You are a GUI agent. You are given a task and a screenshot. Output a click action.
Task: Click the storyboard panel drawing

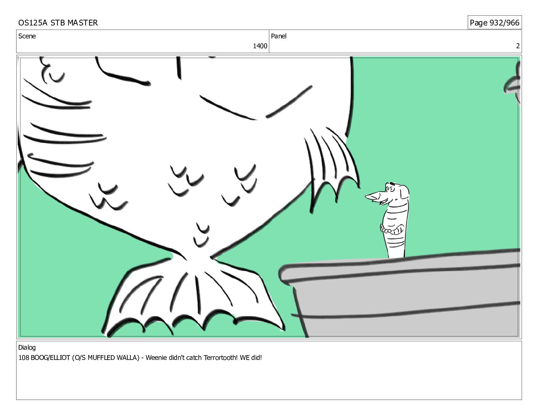[269, 197]
